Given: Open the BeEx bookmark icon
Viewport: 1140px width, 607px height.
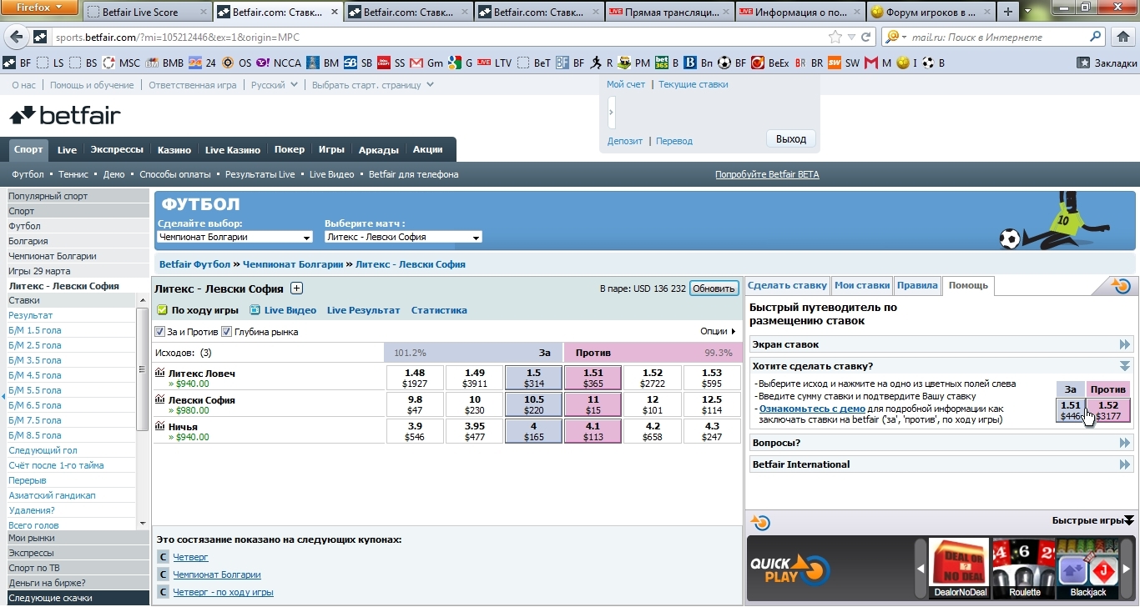Looking at the screenshot, I should [758, 63].
